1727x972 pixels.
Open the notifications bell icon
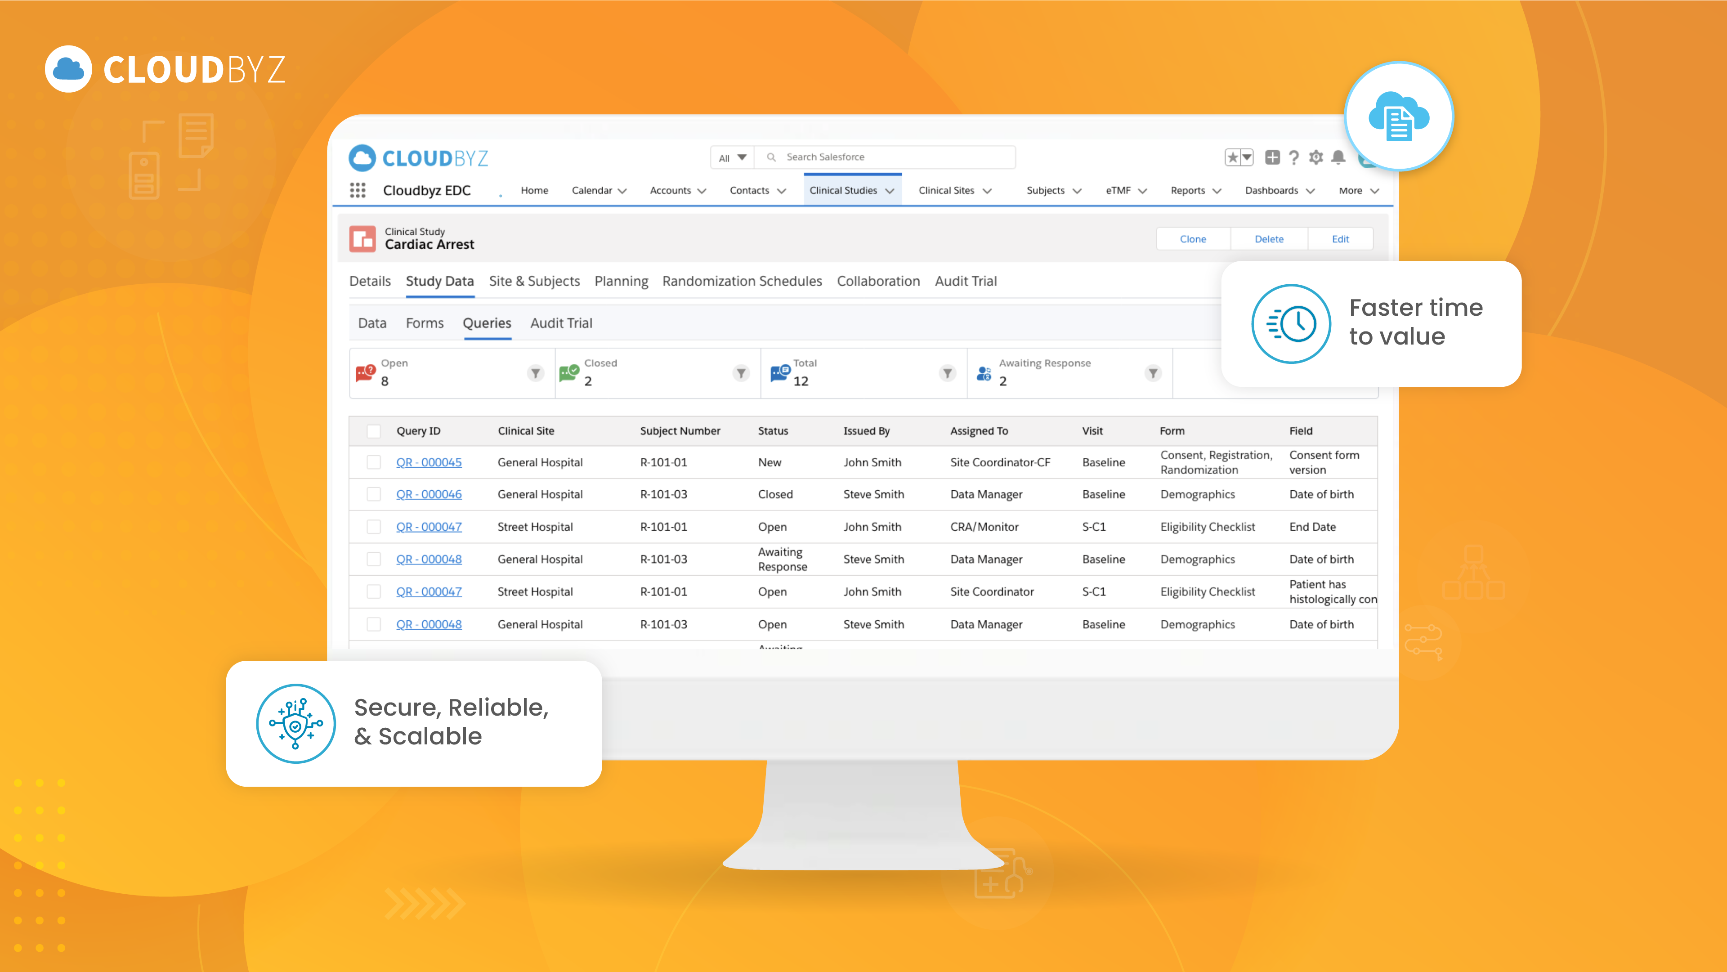(1338, 157)
